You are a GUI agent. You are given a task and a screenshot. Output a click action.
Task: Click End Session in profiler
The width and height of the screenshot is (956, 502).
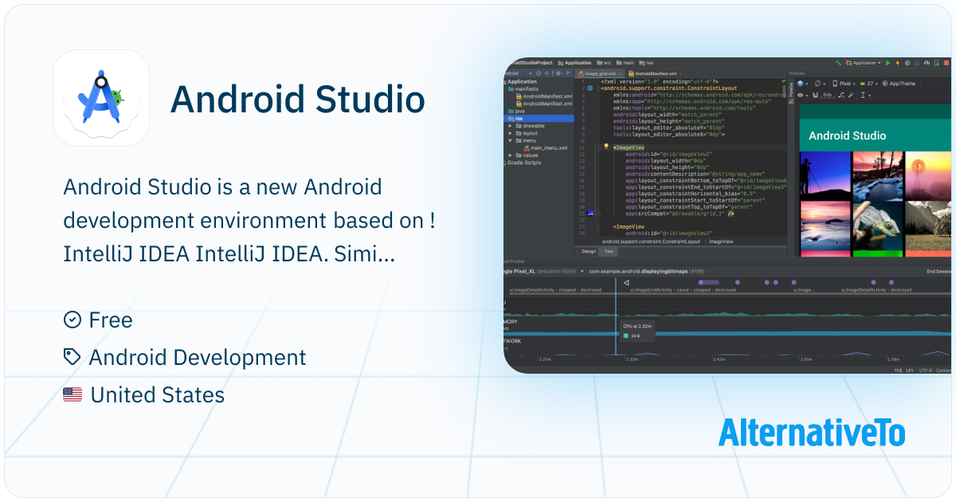[939, 271]
